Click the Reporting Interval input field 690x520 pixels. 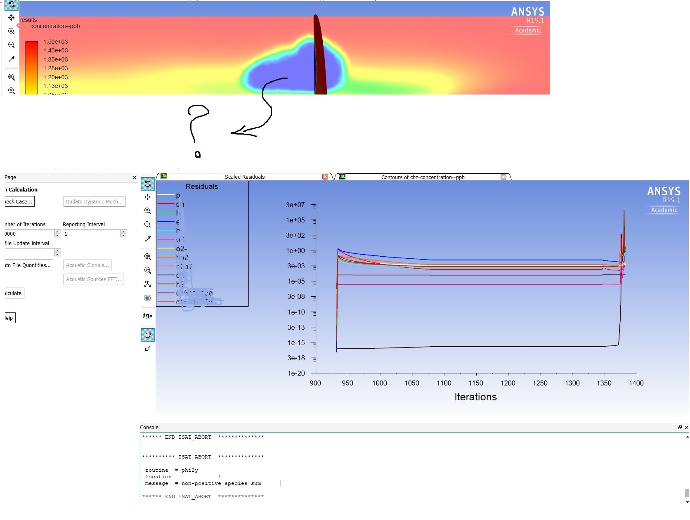tap(92, 234)
